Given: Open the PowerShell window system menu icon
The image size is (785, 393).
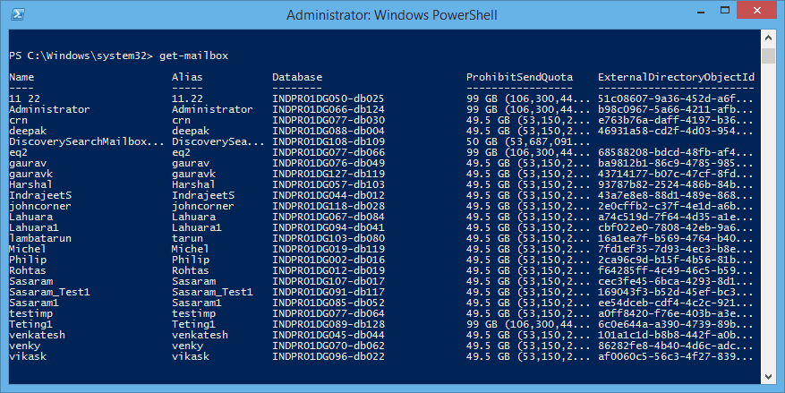Looking at the screenshot, I should (15, 15).
